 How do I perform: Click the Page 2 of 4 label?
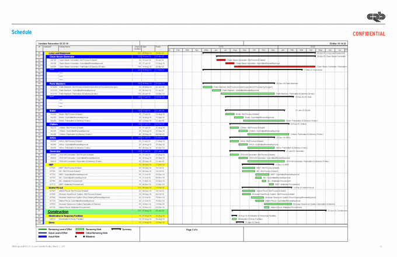[x=191, y=230]
